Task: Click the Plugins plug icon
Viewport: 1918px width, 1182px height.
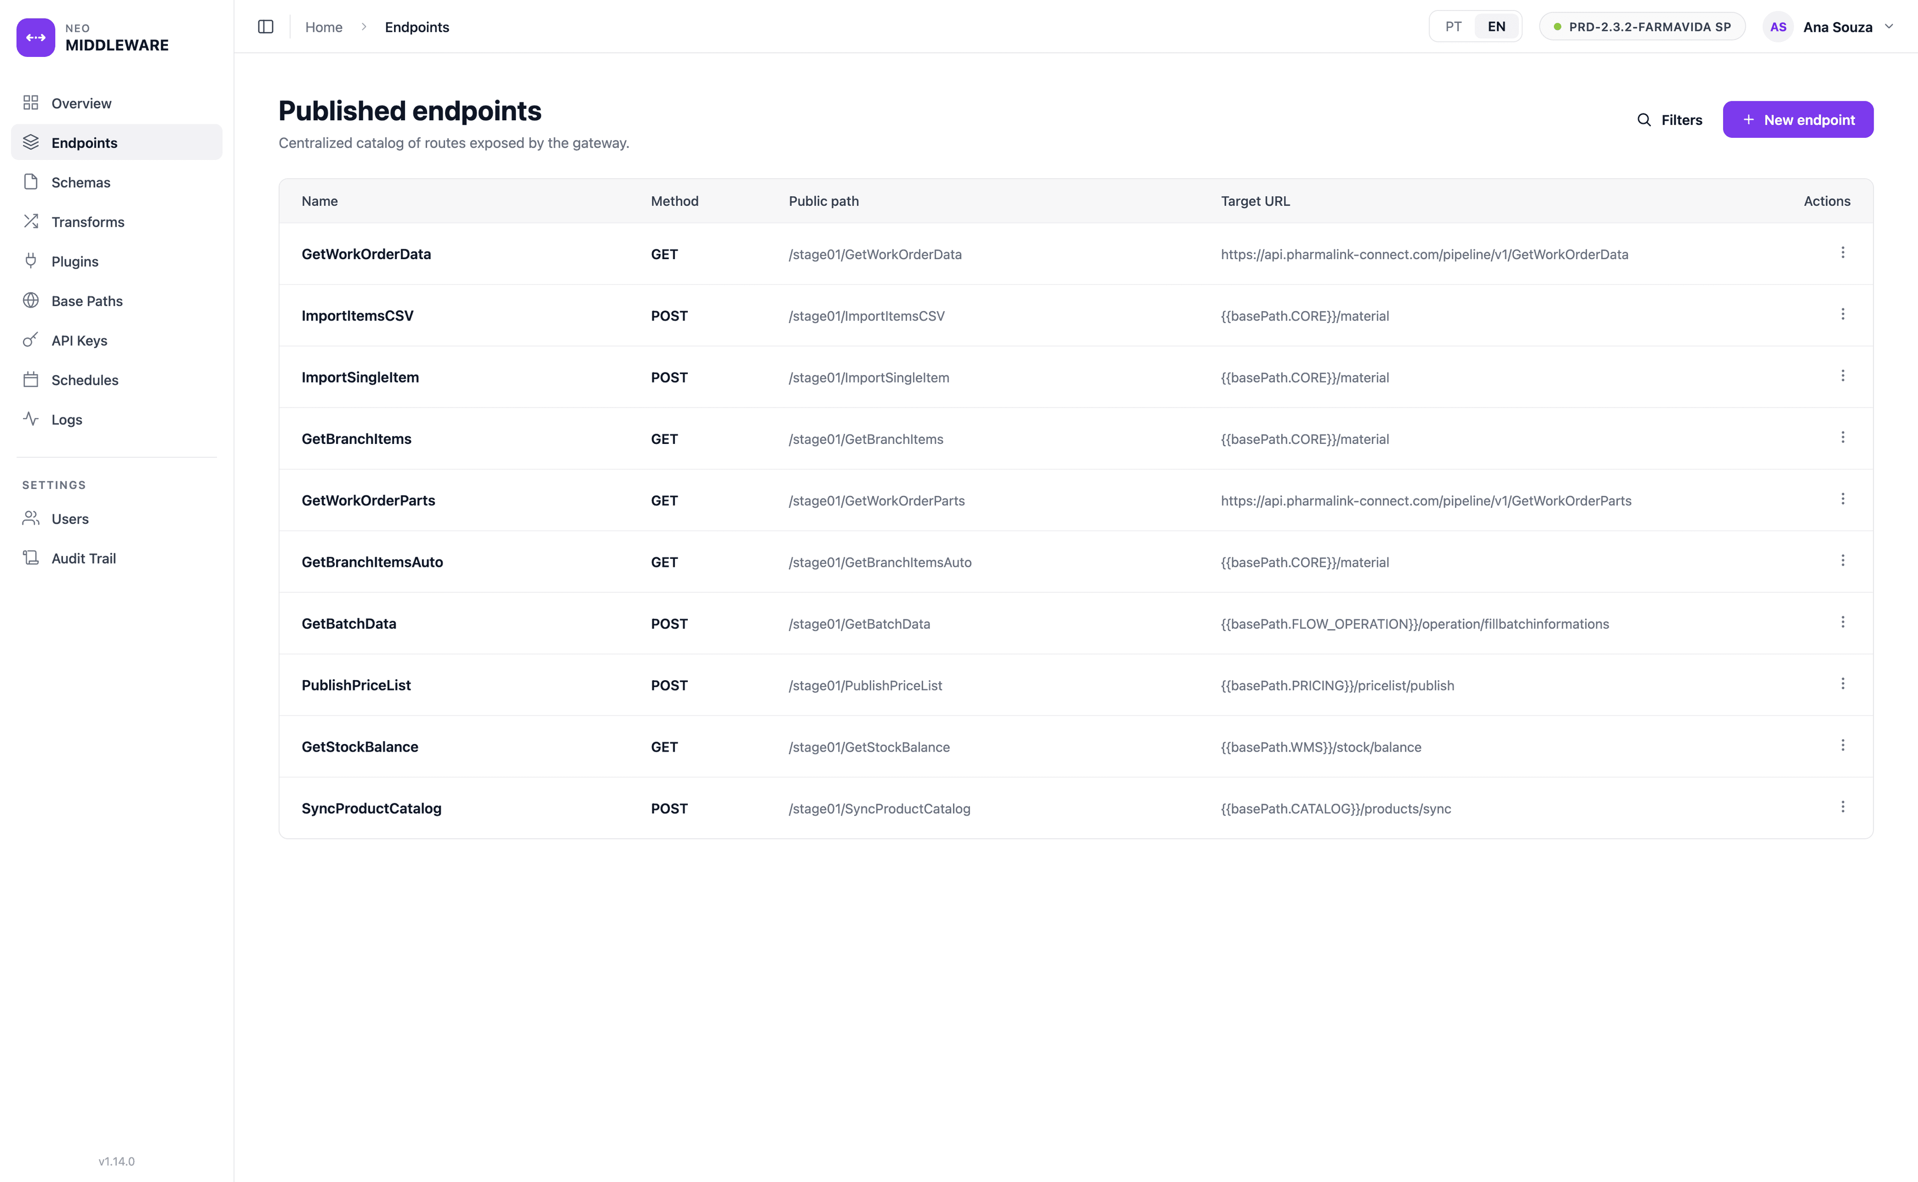Action: (31, 261)
